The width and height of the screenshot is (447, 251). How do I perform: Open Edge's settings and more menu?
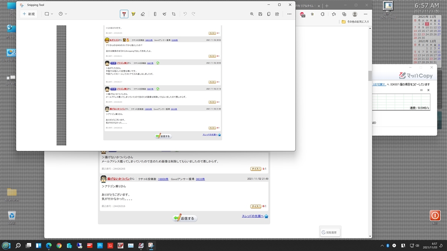[365, 14]
